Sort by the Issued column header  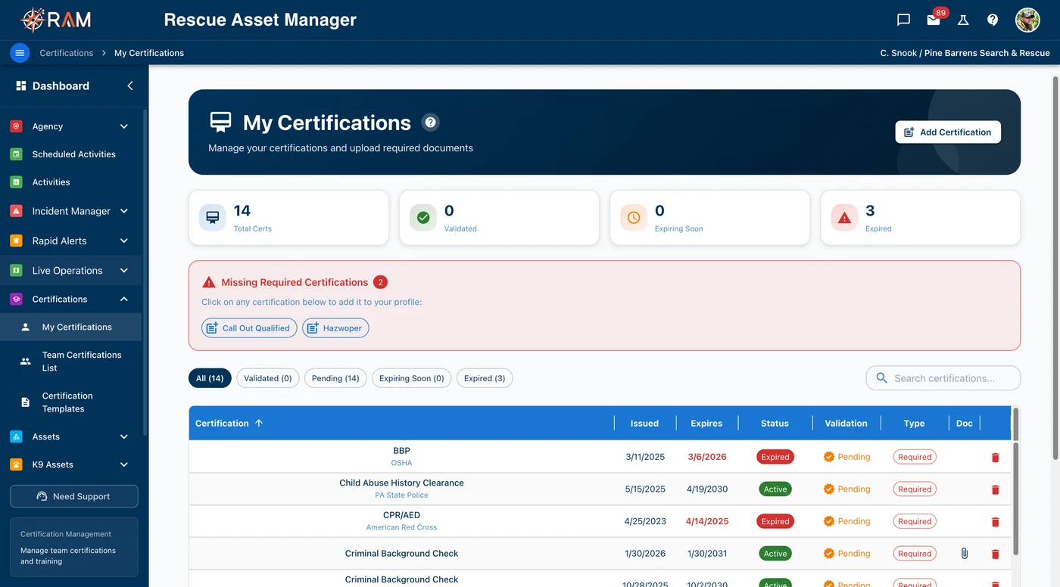coord(644,423)
